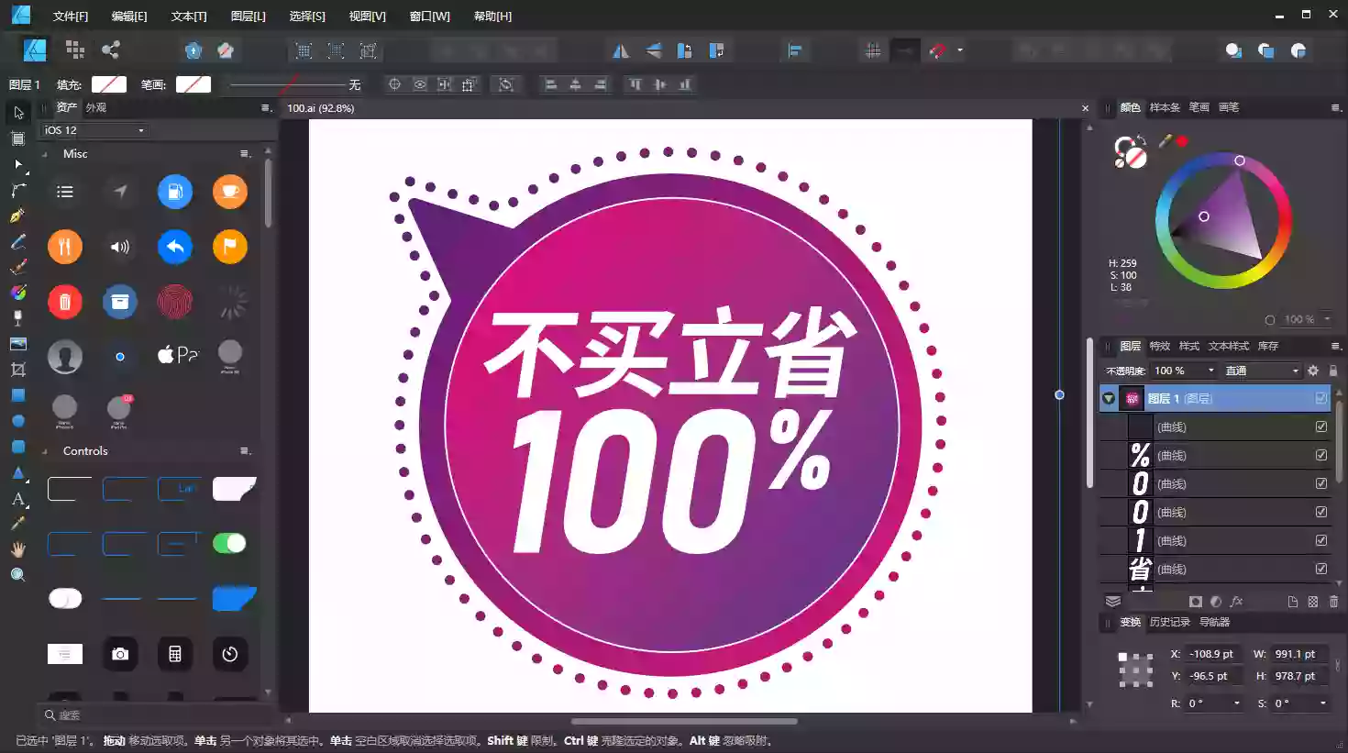The image size is (1348, 753).
Task: Pick the Ellipse shape tool
Action: pyautogui.click(x=18, y=420)
